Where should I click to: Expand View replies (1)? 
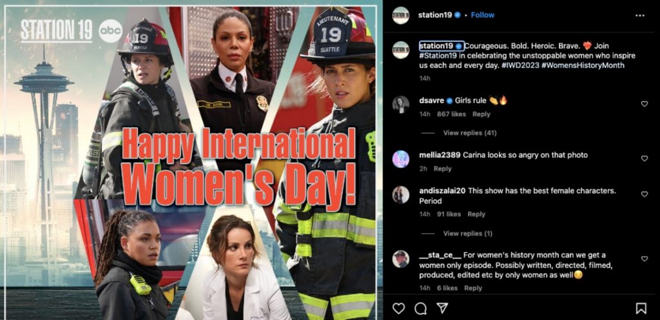click(x=468, y=234)
